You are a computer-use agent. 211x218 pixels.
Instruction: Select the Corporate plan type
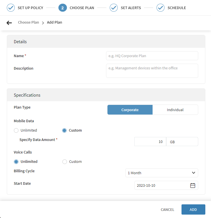pyautogui.click(x=130, y=110)
